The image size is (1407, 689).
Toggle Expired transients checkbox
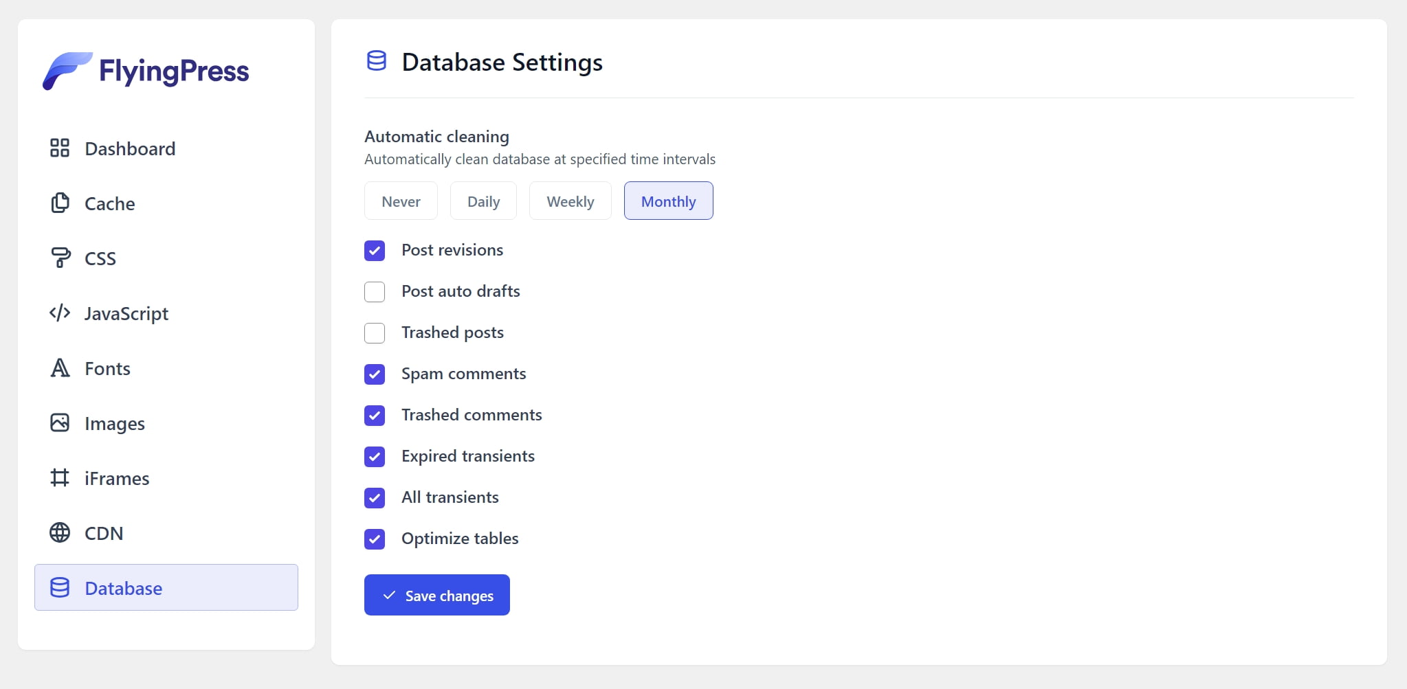point(375,457)
